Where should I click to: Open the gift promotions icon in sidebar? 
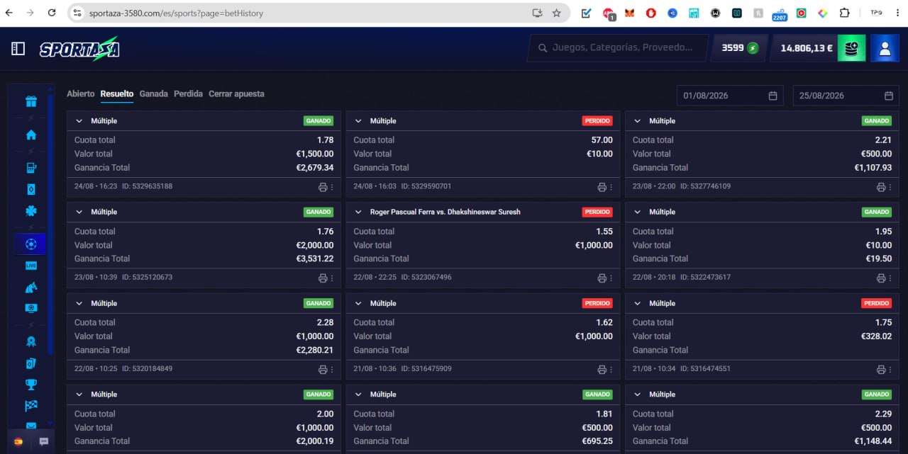[x=31, y=101]
